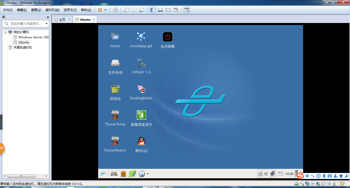Click guest volume speaker icon
The image size is (350, 188).
tap(266, 174)
